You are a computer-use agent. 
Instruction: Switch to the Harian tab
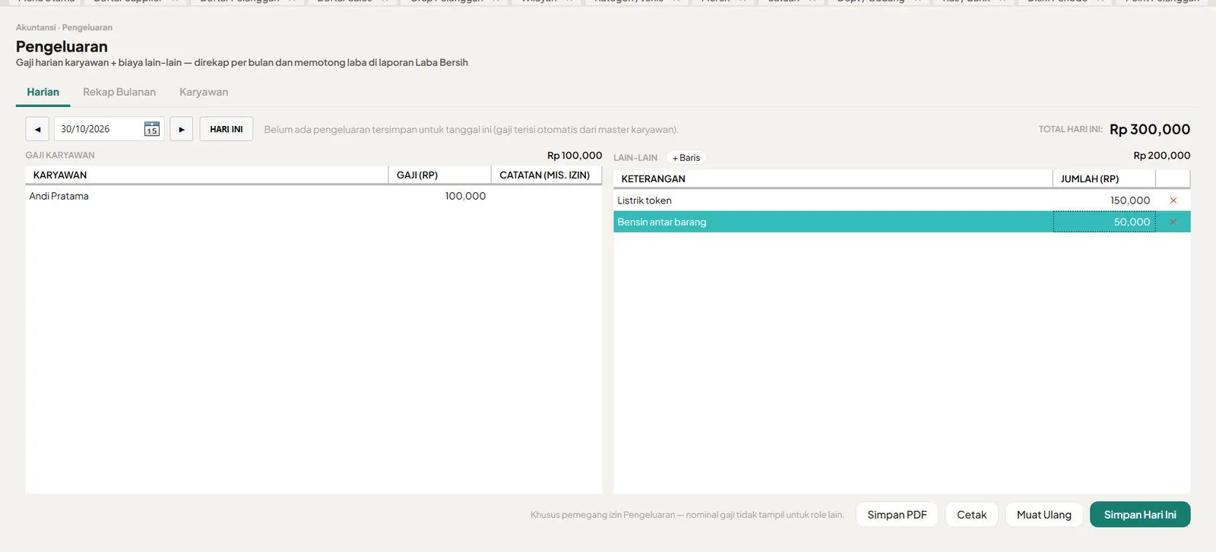[x=43, y=92]
